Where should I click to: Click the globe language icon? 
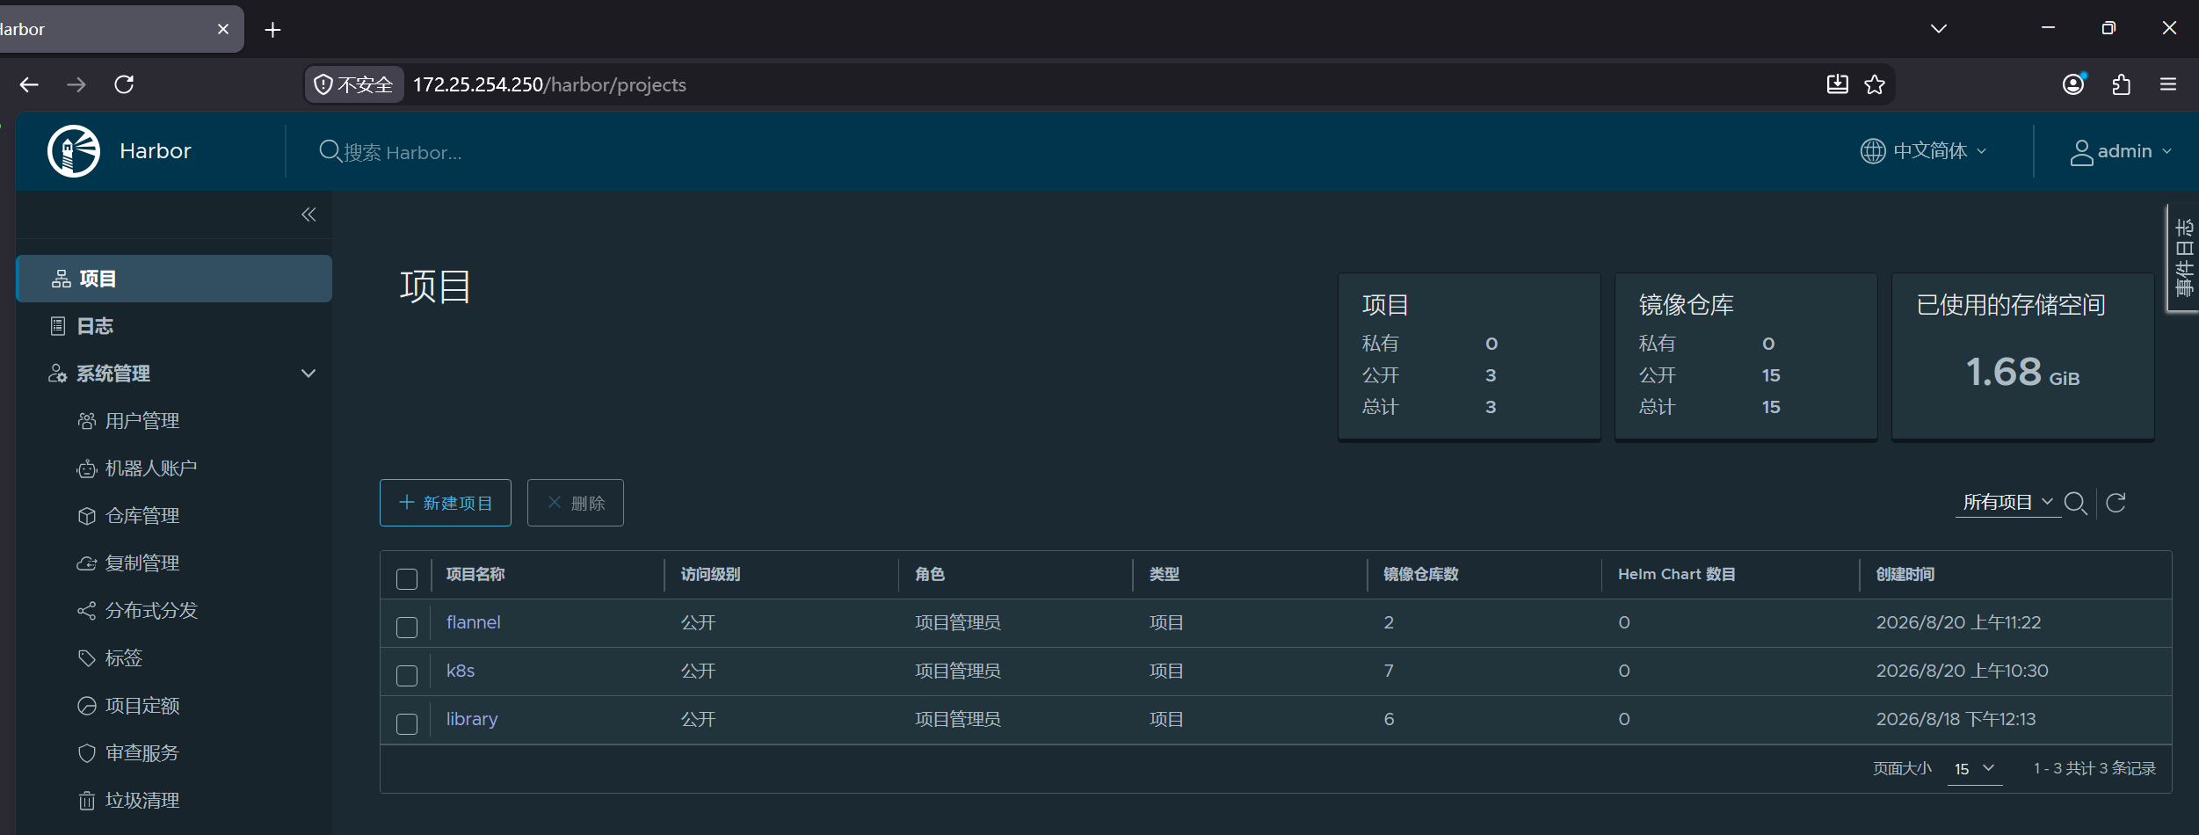[x=1872, y=151]
